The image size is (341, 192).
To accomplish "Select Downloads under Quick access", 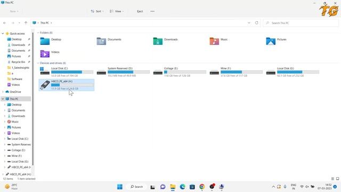I will pyautogui.click(x=18, y=45).
